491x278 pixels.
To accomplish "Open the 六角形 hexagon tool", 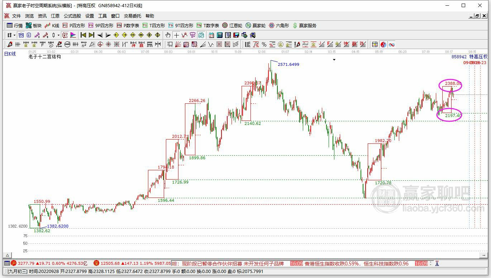I will coord(279,25).
